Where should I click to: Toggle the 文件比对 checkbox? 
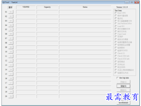116,64
